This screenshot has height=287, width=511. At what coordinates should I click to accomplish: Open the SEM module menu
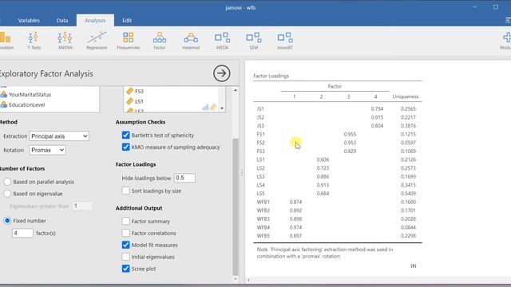pos(254,41)
